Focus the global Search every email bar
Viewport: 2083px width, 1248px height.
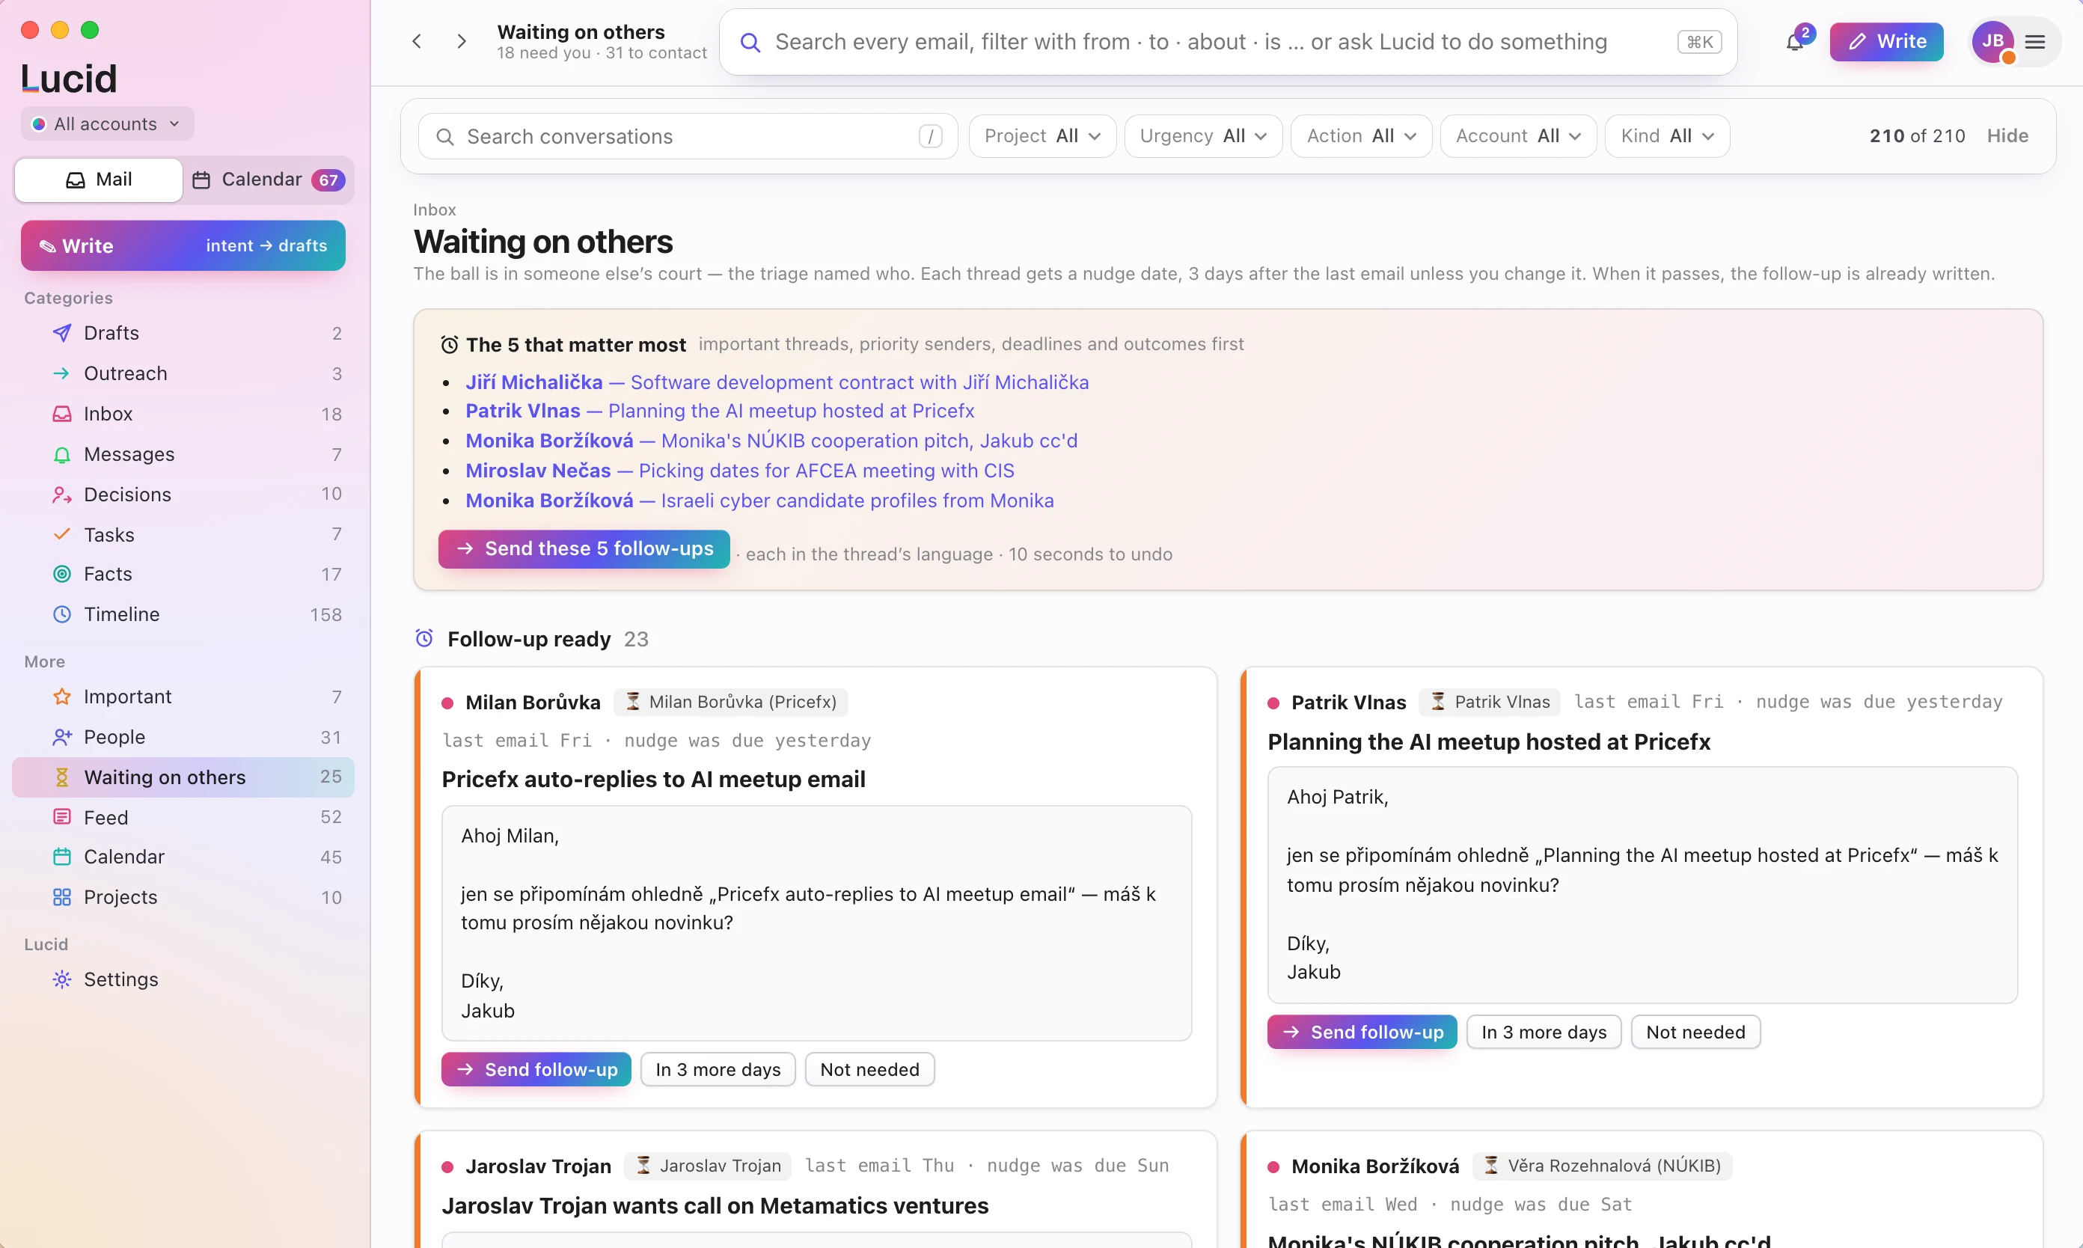click(1228, 41)
